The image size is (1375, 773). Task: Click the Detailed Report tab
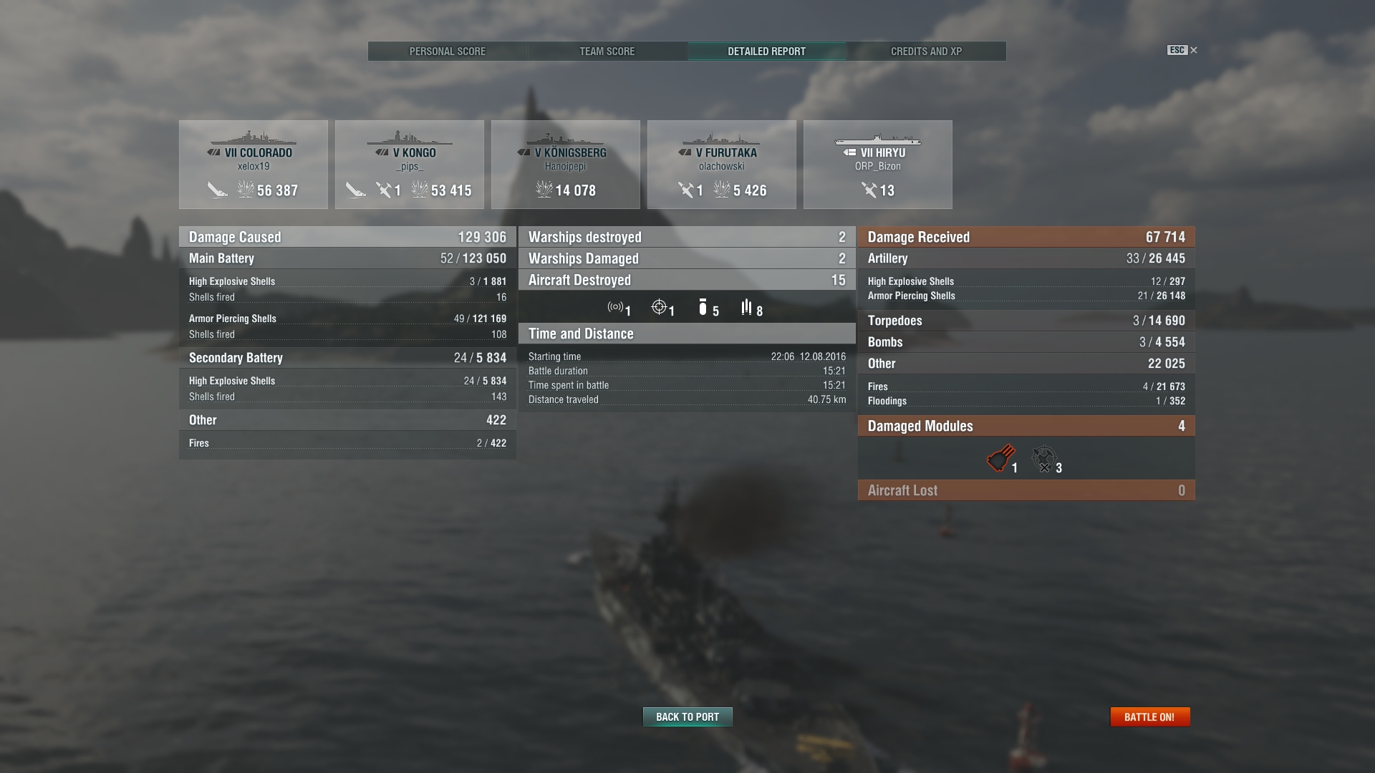coord(767,52)
